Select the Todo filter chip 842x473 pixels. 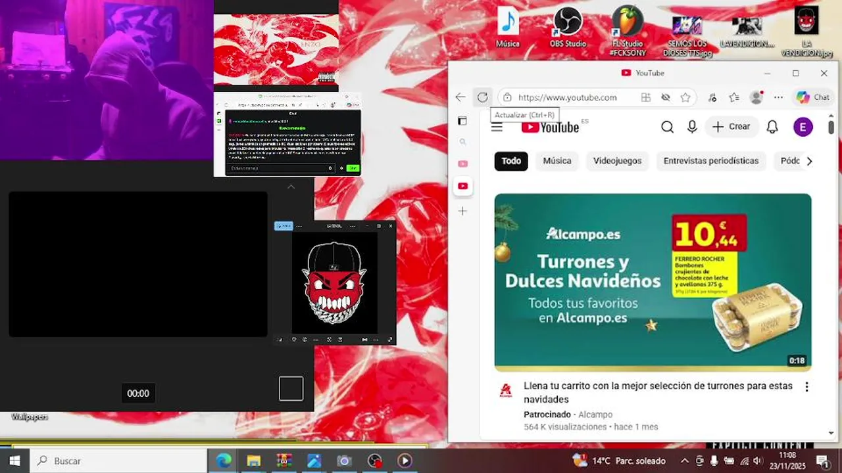tap(511, 161)
